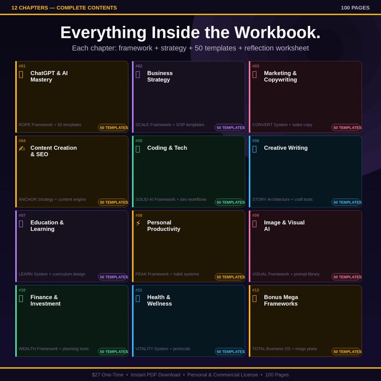Click the icon beside Finance & Investment

pos(21,298)
